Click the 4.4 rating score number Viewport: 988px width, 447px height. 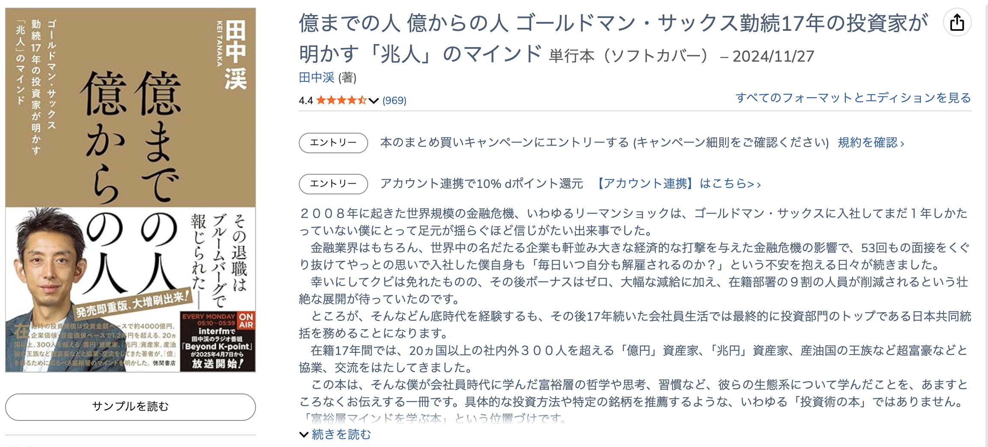coord(306,101)
